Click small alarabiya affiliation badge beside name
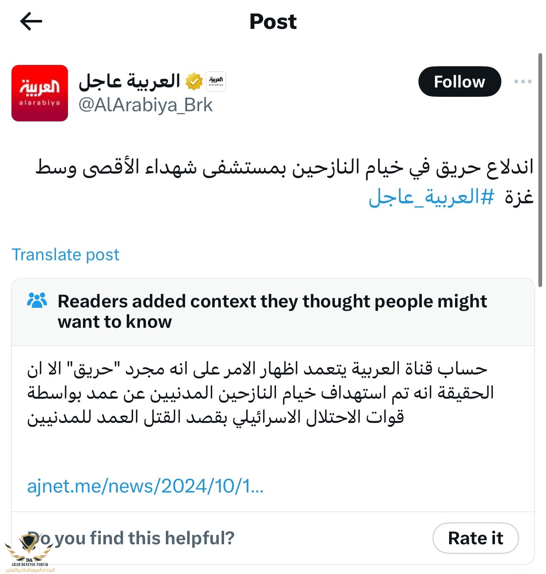Image resolution: width=546 pixels, height=574 pixels. coord(216,82)
